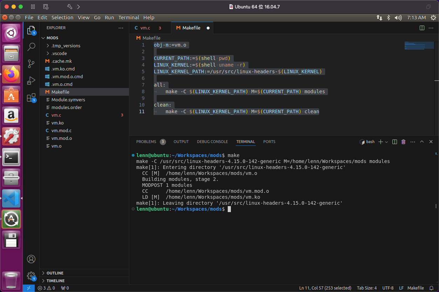
Task: Open the Terminal menu
Action: 129,18
